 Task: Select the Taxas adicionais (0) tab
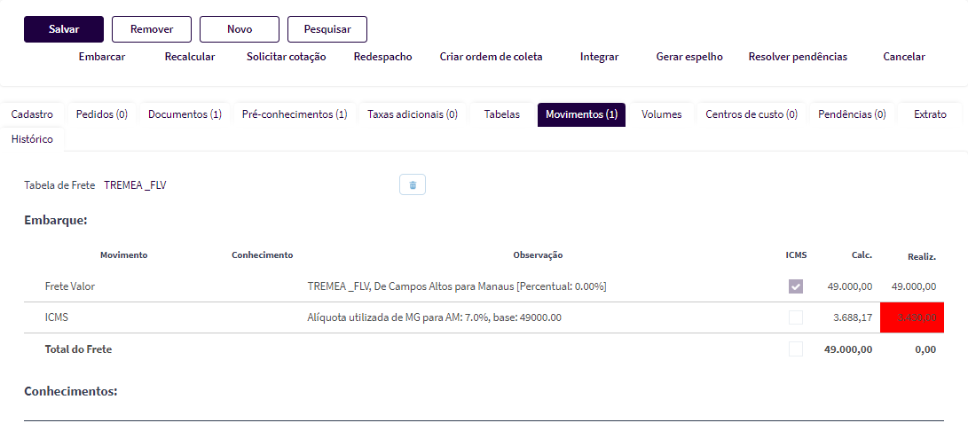tap(413, 114)
